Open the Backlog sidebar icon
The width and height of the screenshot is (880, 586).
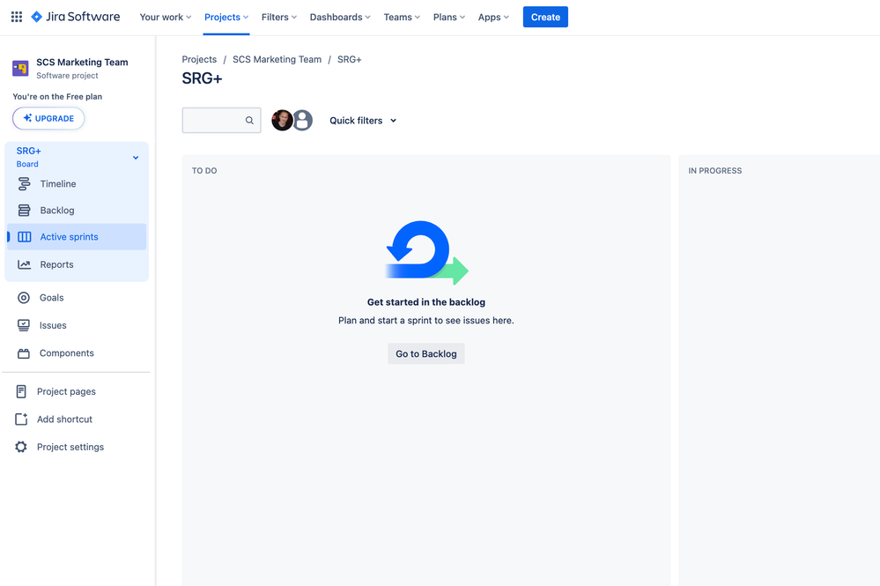[24, 210]
